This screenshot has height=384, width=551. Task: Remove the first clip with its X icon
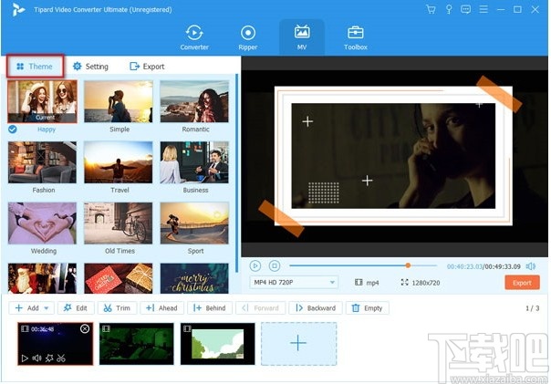(85, 329)
